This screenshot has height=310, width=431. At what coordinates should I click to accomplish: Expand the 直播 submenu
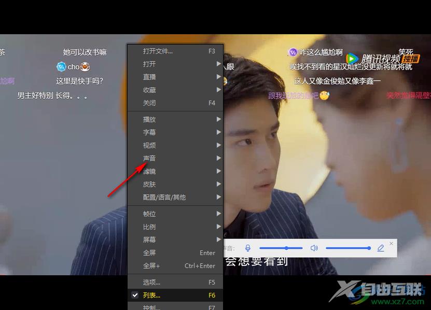click(x=175, y=77)
